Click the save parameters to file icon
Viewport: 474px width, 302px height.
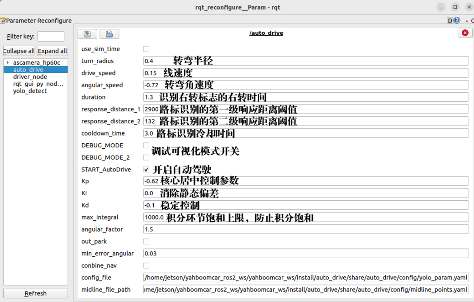[109, 34]
